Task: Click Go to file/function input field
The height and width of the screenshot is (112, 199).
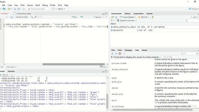Action: pyautogui.click(x=39, y=9)
